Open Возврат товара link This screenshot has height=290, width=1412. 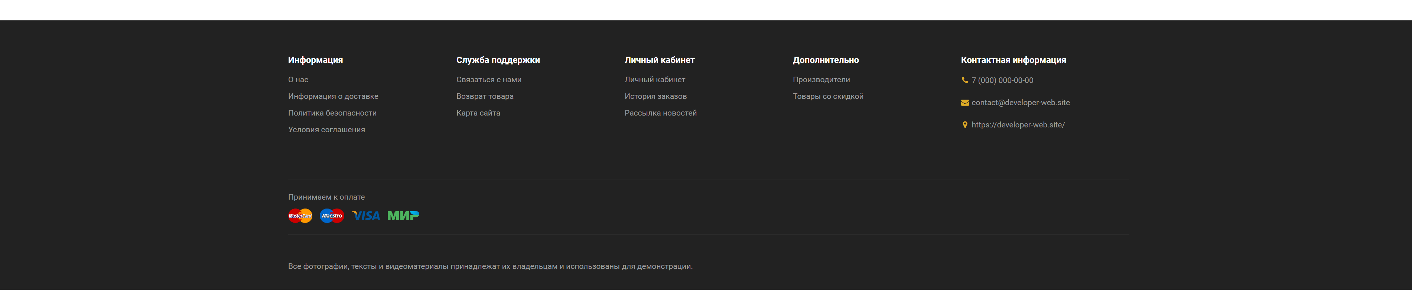pyautogui.click(x=485, y=96)
